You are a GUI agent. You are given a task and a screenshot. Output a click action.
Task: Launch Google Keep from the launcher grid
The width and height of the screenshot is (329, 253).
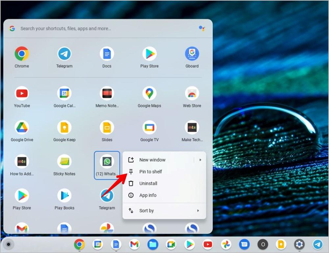click(x=64, y=127)
